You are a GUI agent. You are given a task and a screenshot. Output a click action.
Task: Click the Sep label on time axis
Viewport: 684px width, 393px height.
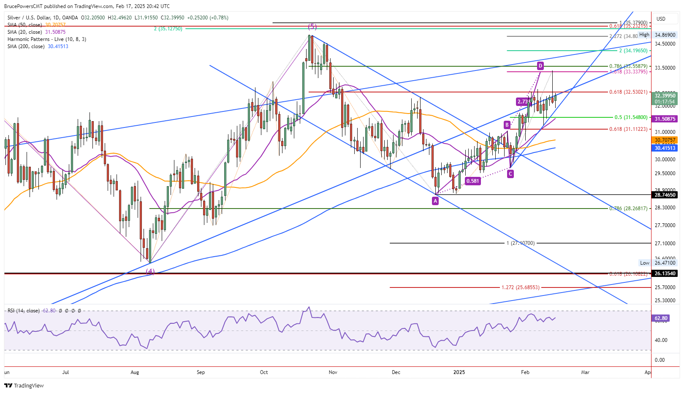[x=201, y=372]
